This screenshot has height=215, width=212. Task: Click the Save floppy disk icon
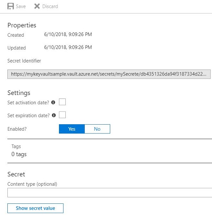[x=11, y=6]
